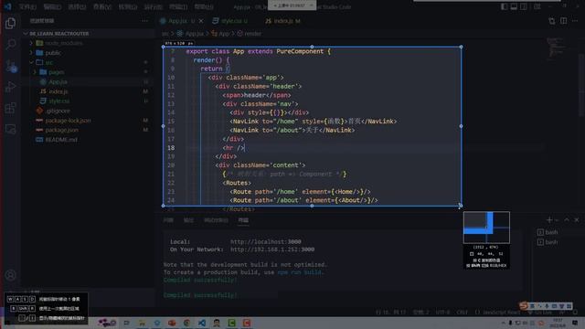The width and height of the screenshot is (585, 329).
Task: Expand the node_modules folder
Action: pyautogui.click(x=31, y=43)
